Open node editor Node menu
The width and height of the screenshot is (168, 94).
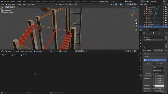coord(31,51)
